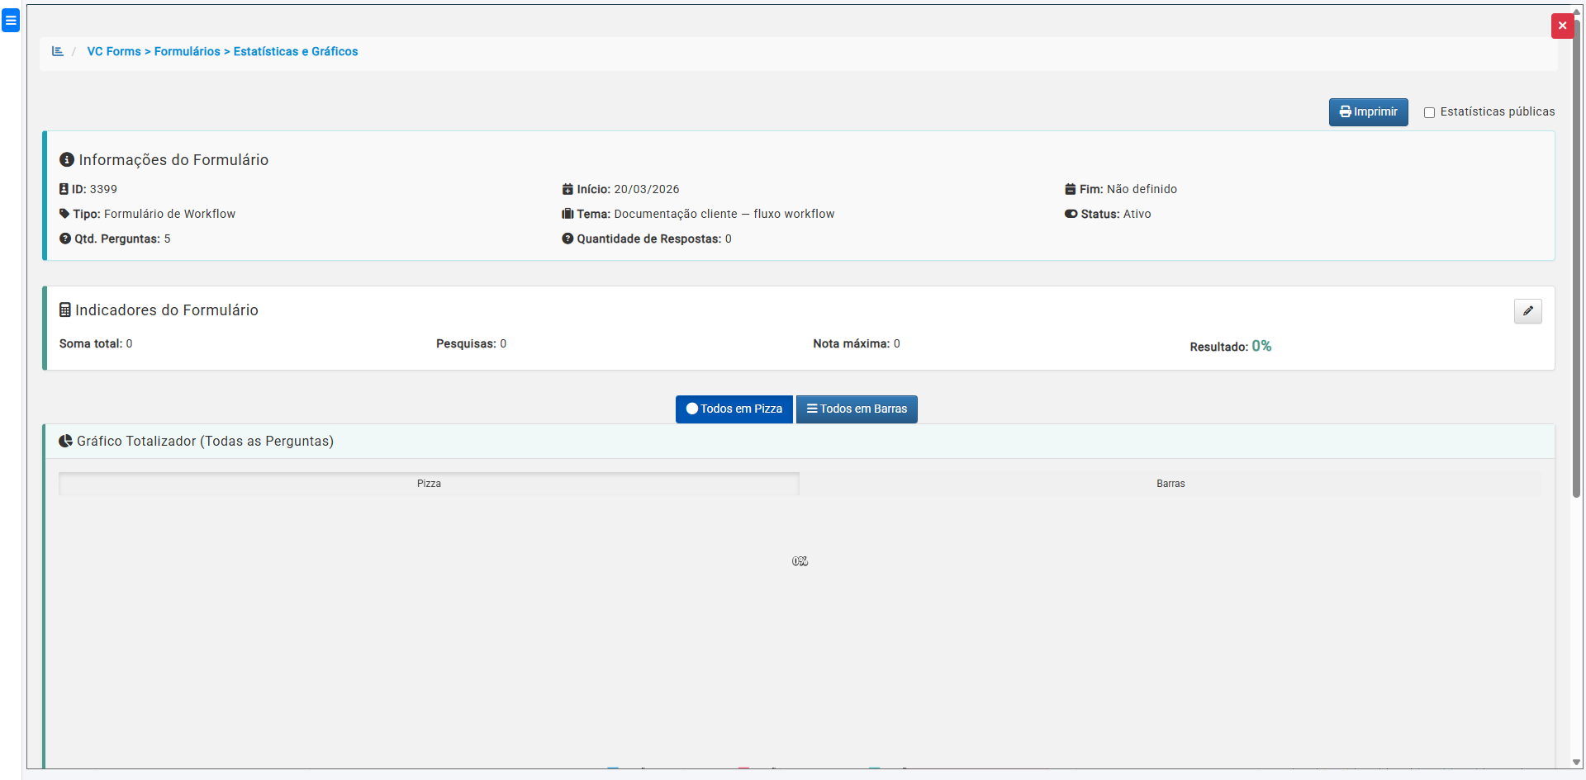Click the calculator icon beside Indicadores do Formulário
Screen dimensions: 1586x780
65,310
